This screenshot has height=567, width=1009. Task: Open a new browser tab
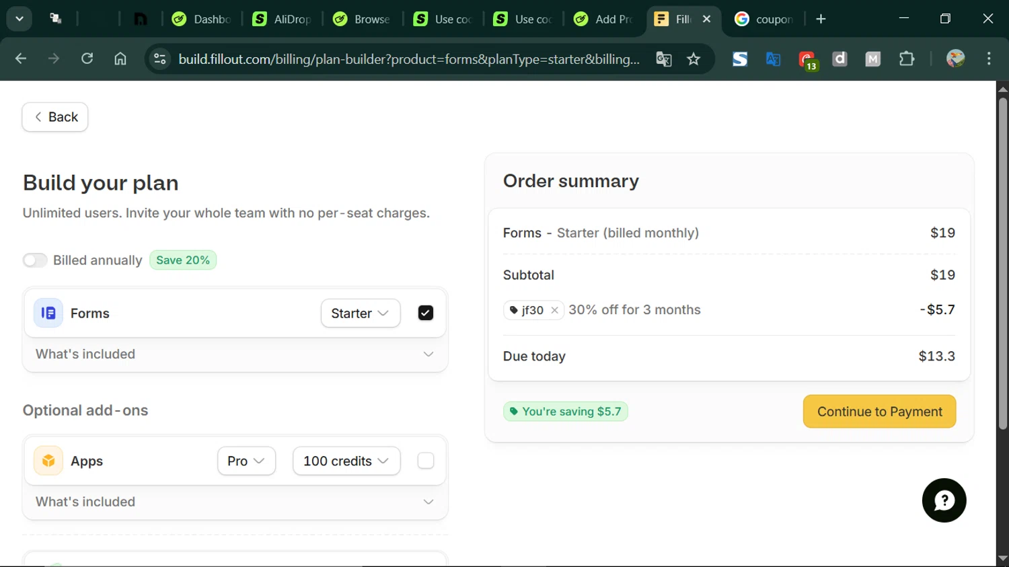pos(821,19)
